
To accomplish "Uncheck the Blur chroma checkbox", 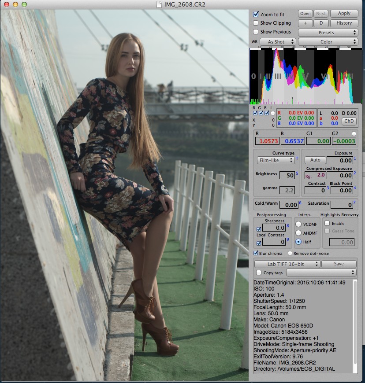I will click(256, 253).
